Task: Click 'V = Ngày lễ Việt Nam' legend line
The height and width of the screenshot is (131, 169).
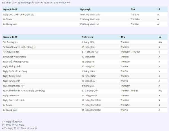Action: click(x=13, y=125)
